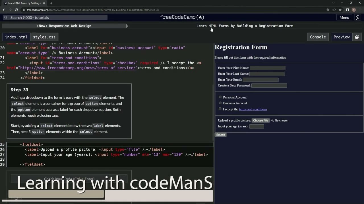Select the Personal Account radio button

tap(220, 97)
